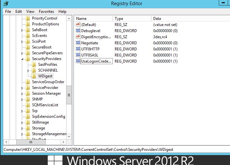Click the tree horizontal scrollbar thumb
The width and height of the screenshot is (230, 165).
click(31, 142)
